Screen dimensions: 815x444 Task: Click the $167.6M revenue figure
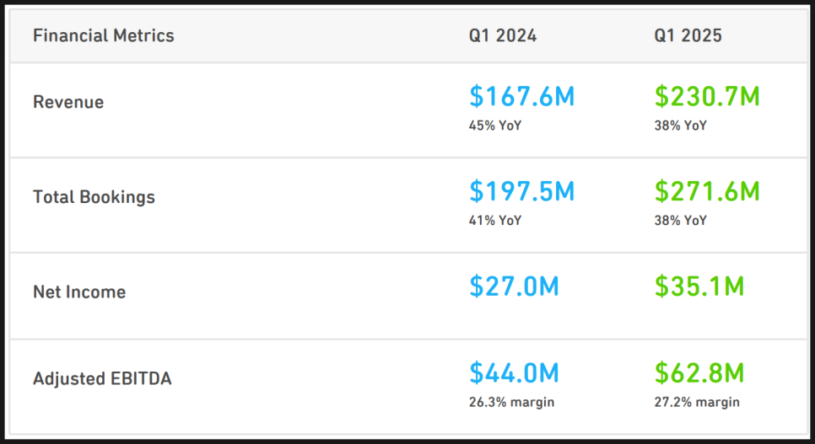pyautogui.click(x=521, y=97)
